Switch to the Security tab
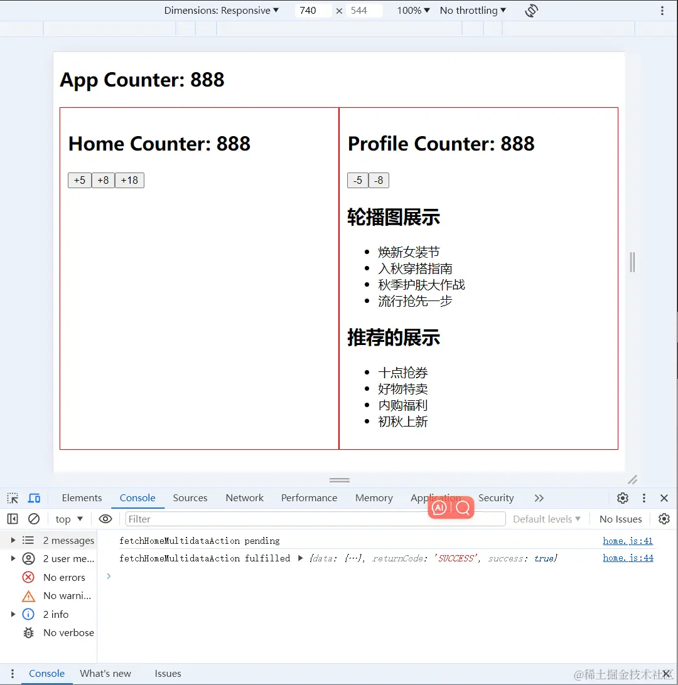This screenshot has width=678, height=685. [496, 498]
